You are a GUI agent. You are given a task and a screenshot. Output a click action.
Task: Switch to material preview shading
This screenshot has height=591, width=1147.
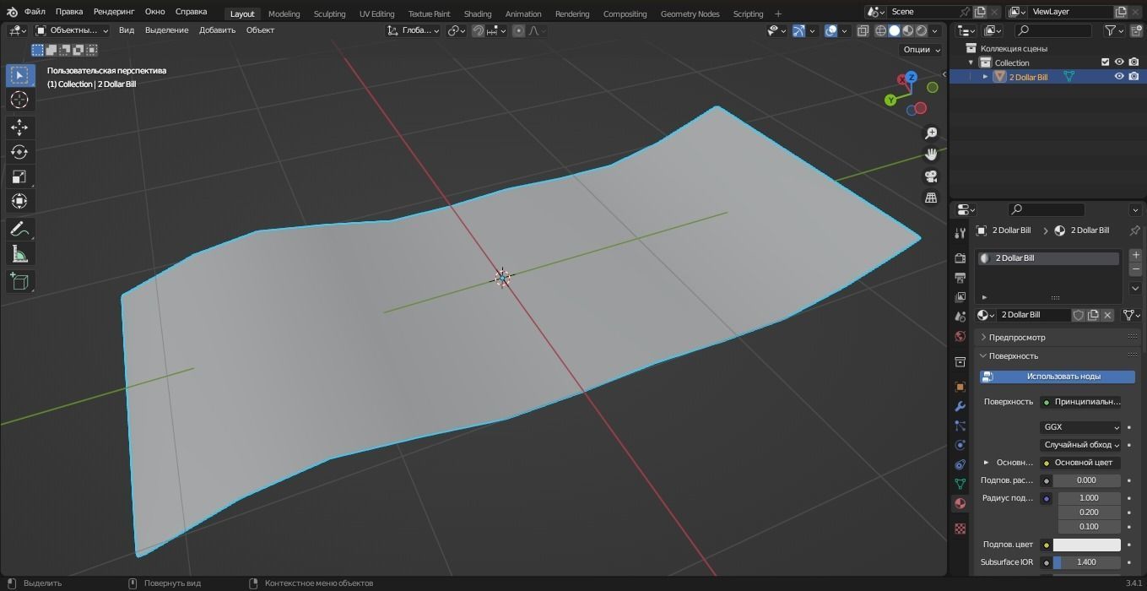point(908,30)
